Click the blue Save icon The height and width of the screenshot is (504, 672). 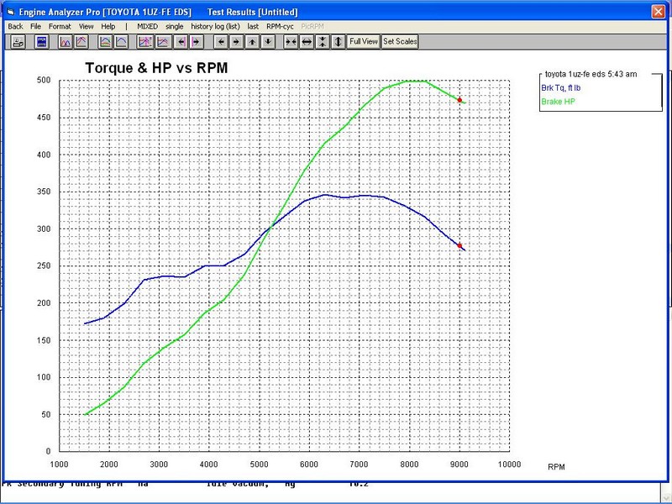(41, 41)
